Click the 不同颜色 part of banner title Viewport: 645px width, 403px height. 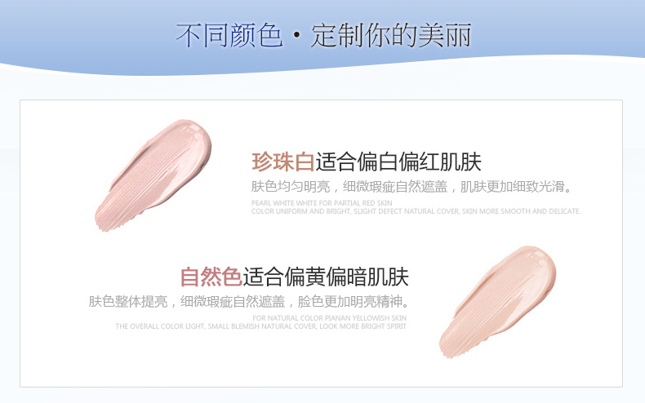229,35
